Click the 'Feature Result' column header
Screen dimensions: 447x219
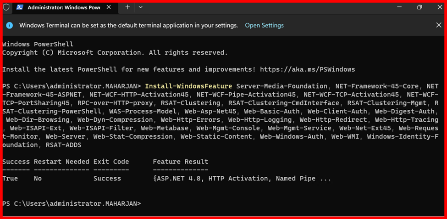[x=180, y=162]
